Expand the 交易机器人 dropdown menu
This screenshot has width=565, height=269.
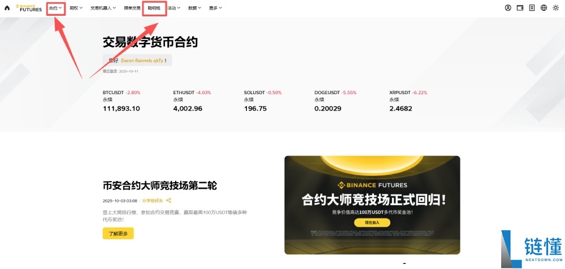[x=103, y=8]
